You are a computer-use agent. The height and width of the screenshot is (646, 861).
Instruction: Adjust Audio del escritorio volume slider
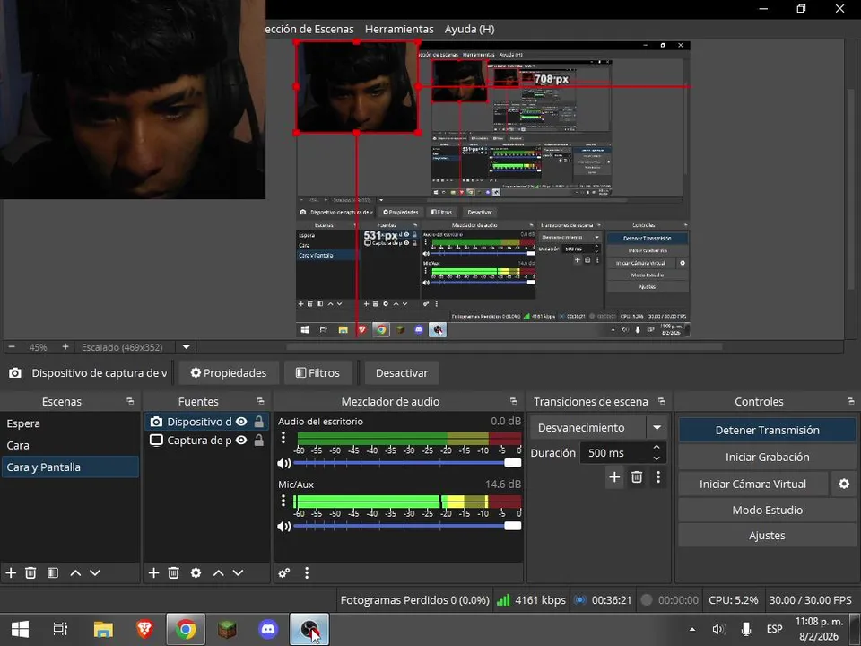[407, 463]
